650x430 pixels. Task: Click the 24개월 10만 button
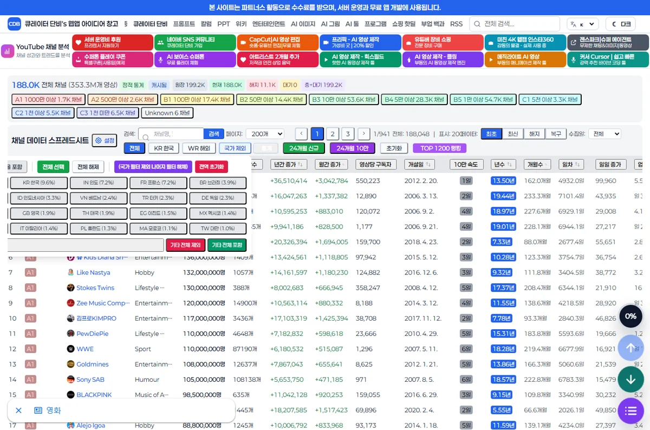[x=353, y=148]
